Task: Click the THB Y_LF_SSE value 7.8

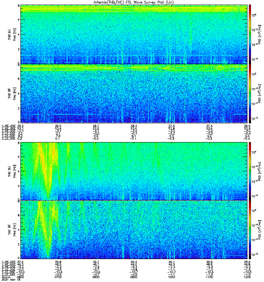Action: [58, 136]
